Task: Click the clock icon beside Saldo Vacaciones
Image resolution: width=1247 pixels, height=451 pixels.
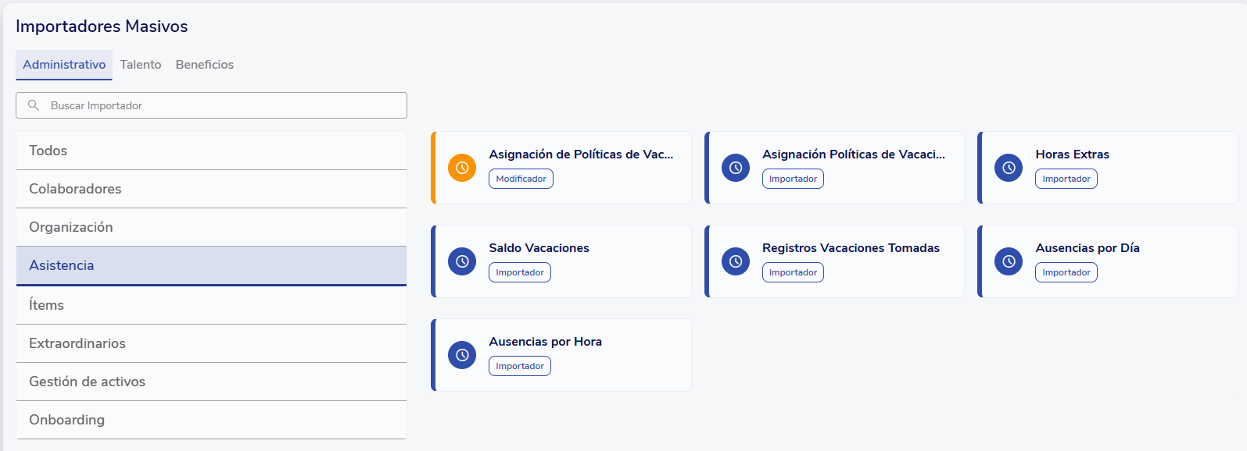Action: 462,261
